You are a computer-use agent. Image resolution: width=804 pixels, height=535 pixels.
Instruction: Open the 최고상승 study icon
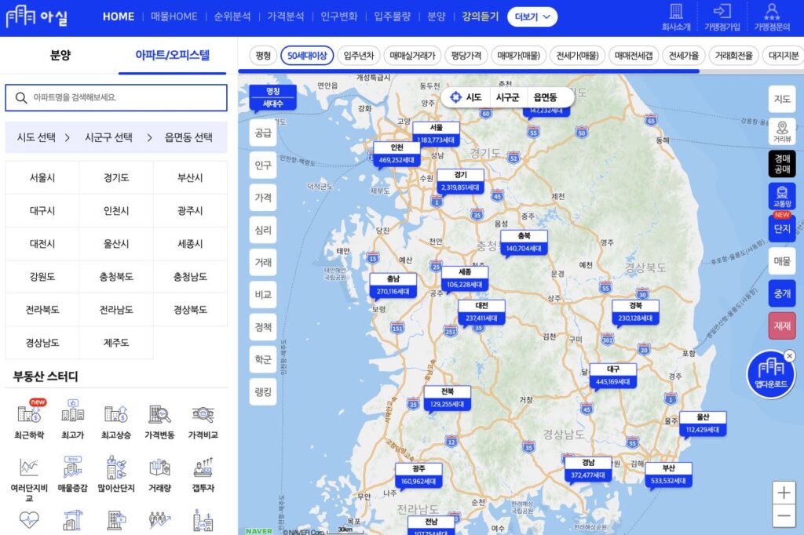pos(116,413)
